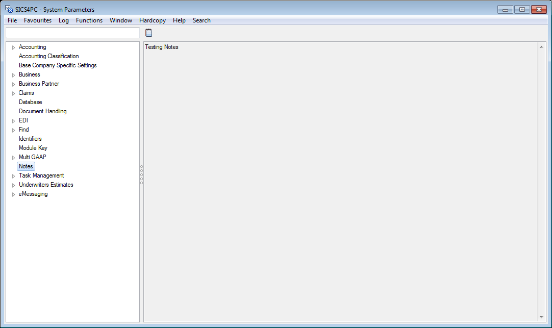Expand the Task Management node arrow
This screenshot has width=552, height=328.
point(14,176)
